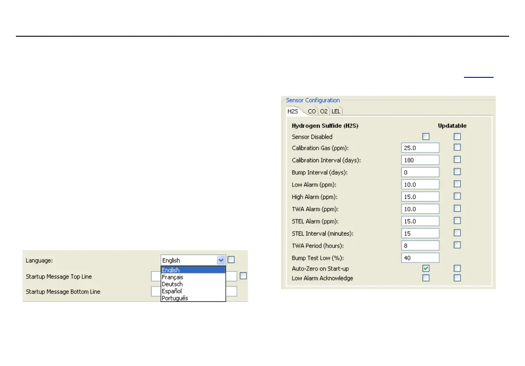Switch to the LEL sensor tab
The height and width of the screenshot is (366, 525).
[336, 111]
